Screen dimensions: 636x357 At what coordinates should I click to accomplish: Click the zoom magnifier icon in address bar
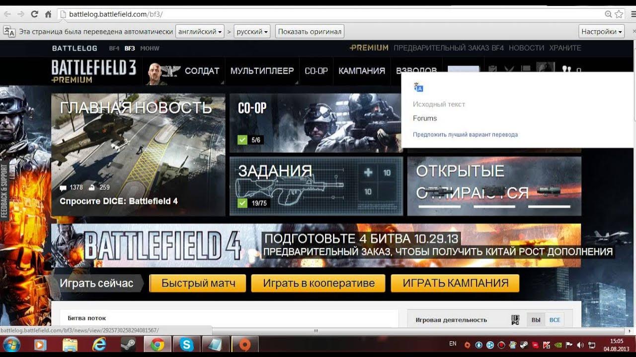click(x=608, y=14)
